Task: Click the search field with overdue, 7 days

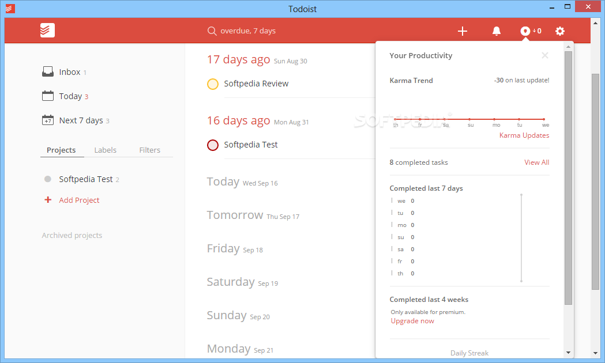Action: [x=248, y=31]
